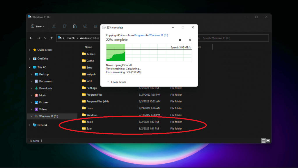Expand the Quick access tree node
This screenshot has height=168, width=298.
point(30,50)
